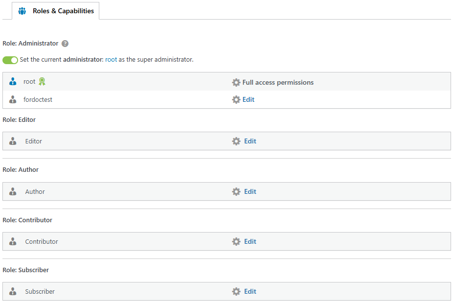Image resolution: width=453 pixels, height=304 pixels.
Task: Select the root username in the Administrator list
Action: pos(29,82)
